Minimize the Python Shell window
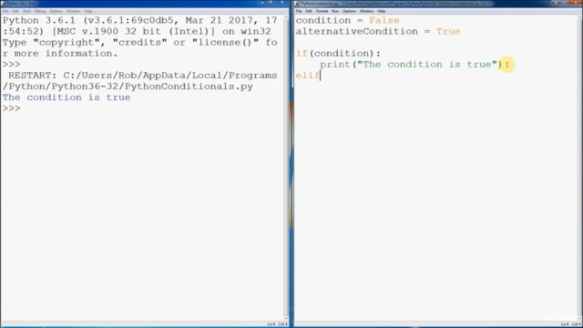The width and height of the screenshot is (583, 328). pyautogui.click(x=262, y=3)
